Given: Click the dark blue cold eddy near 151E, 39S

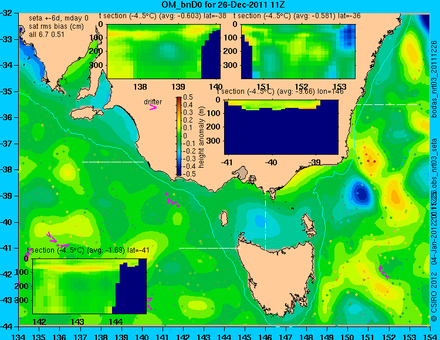Looking at the screenshot, I should (361, 194).
